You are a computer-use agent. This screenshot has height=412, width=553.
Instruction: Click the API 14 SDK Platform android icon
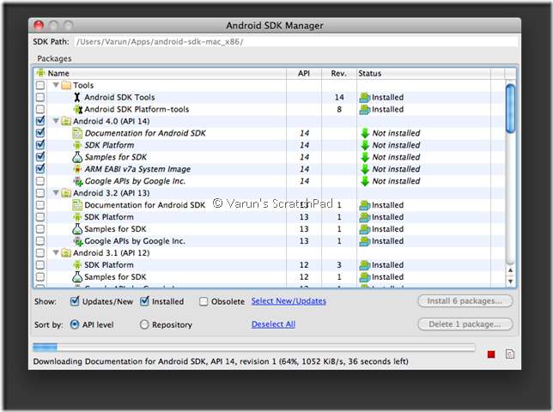tap(77, 145)
